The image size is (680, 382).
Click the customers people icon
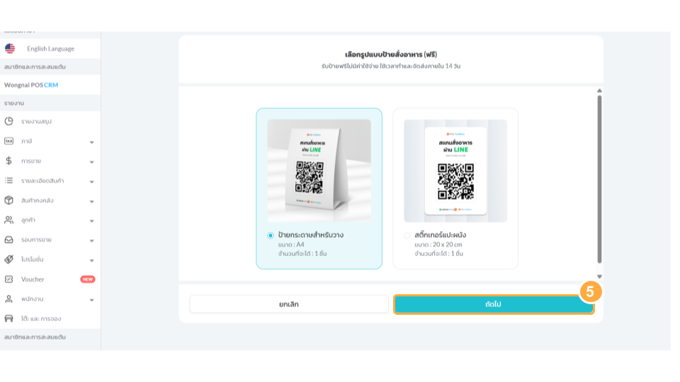tap(8, 220)
